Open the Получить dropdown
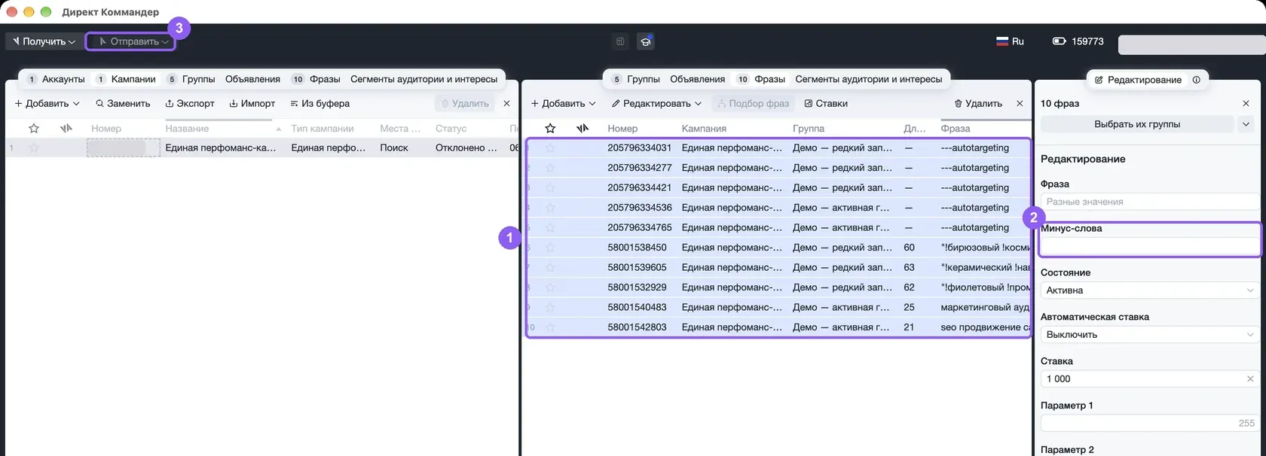This screenshot has width=1266, height=456. (x=44, y=41)
